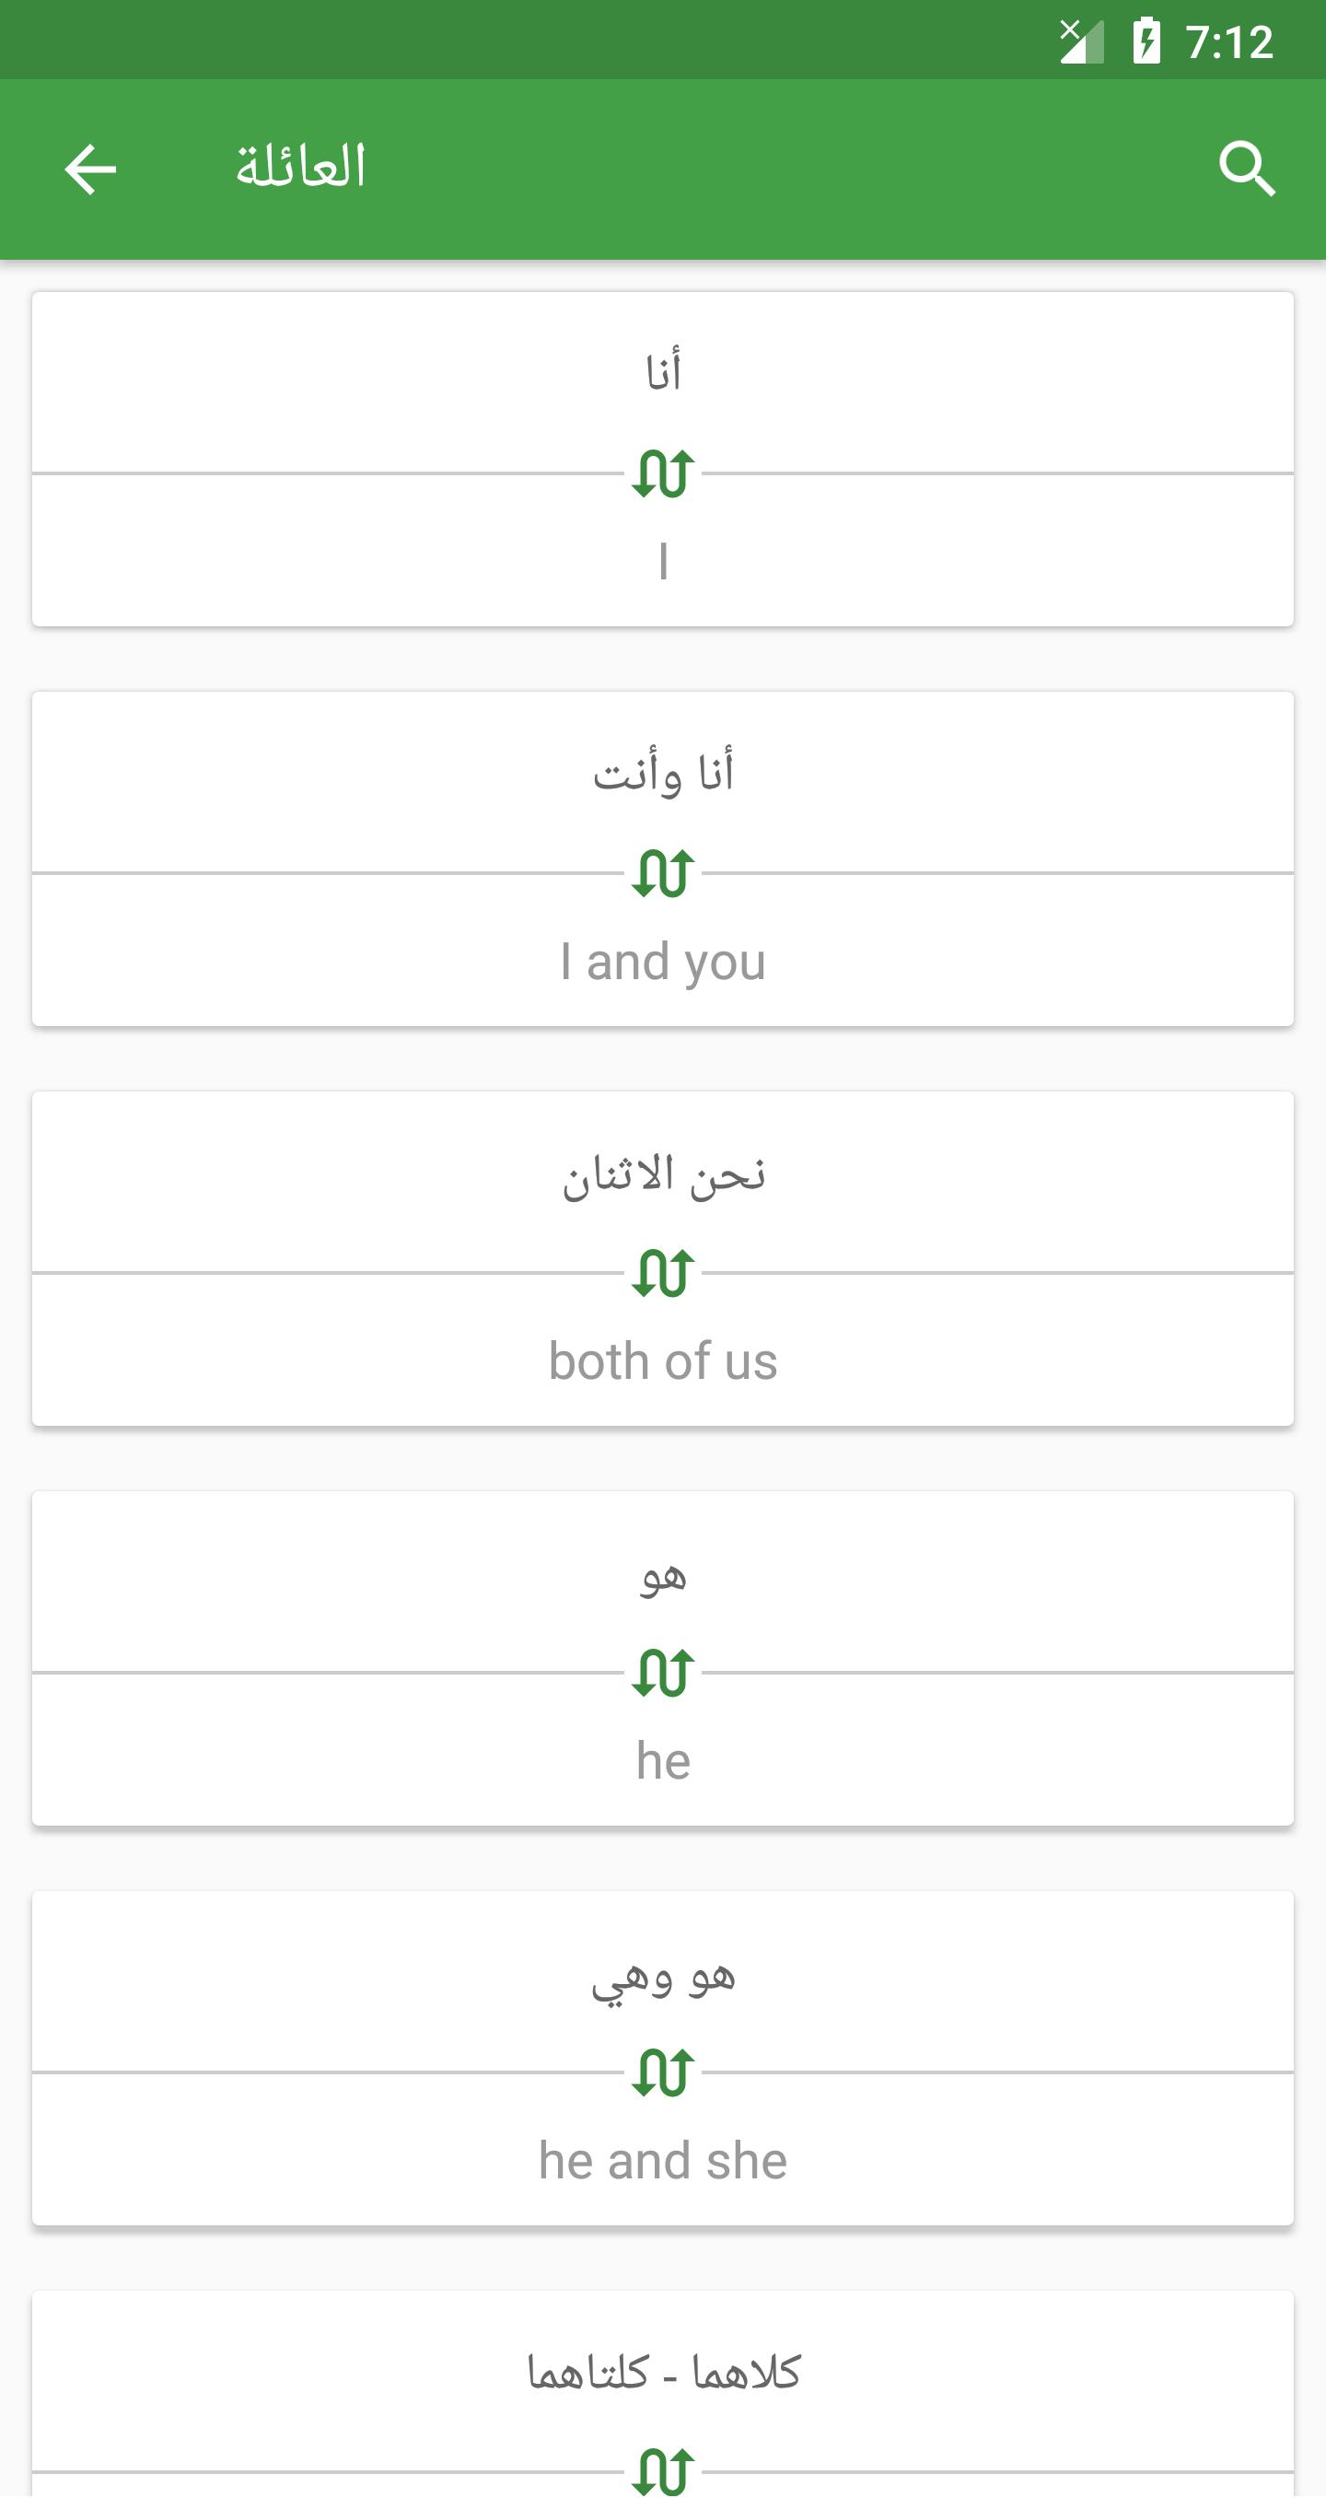
Task: Select the Arabic word هو
Action: 664,1575
